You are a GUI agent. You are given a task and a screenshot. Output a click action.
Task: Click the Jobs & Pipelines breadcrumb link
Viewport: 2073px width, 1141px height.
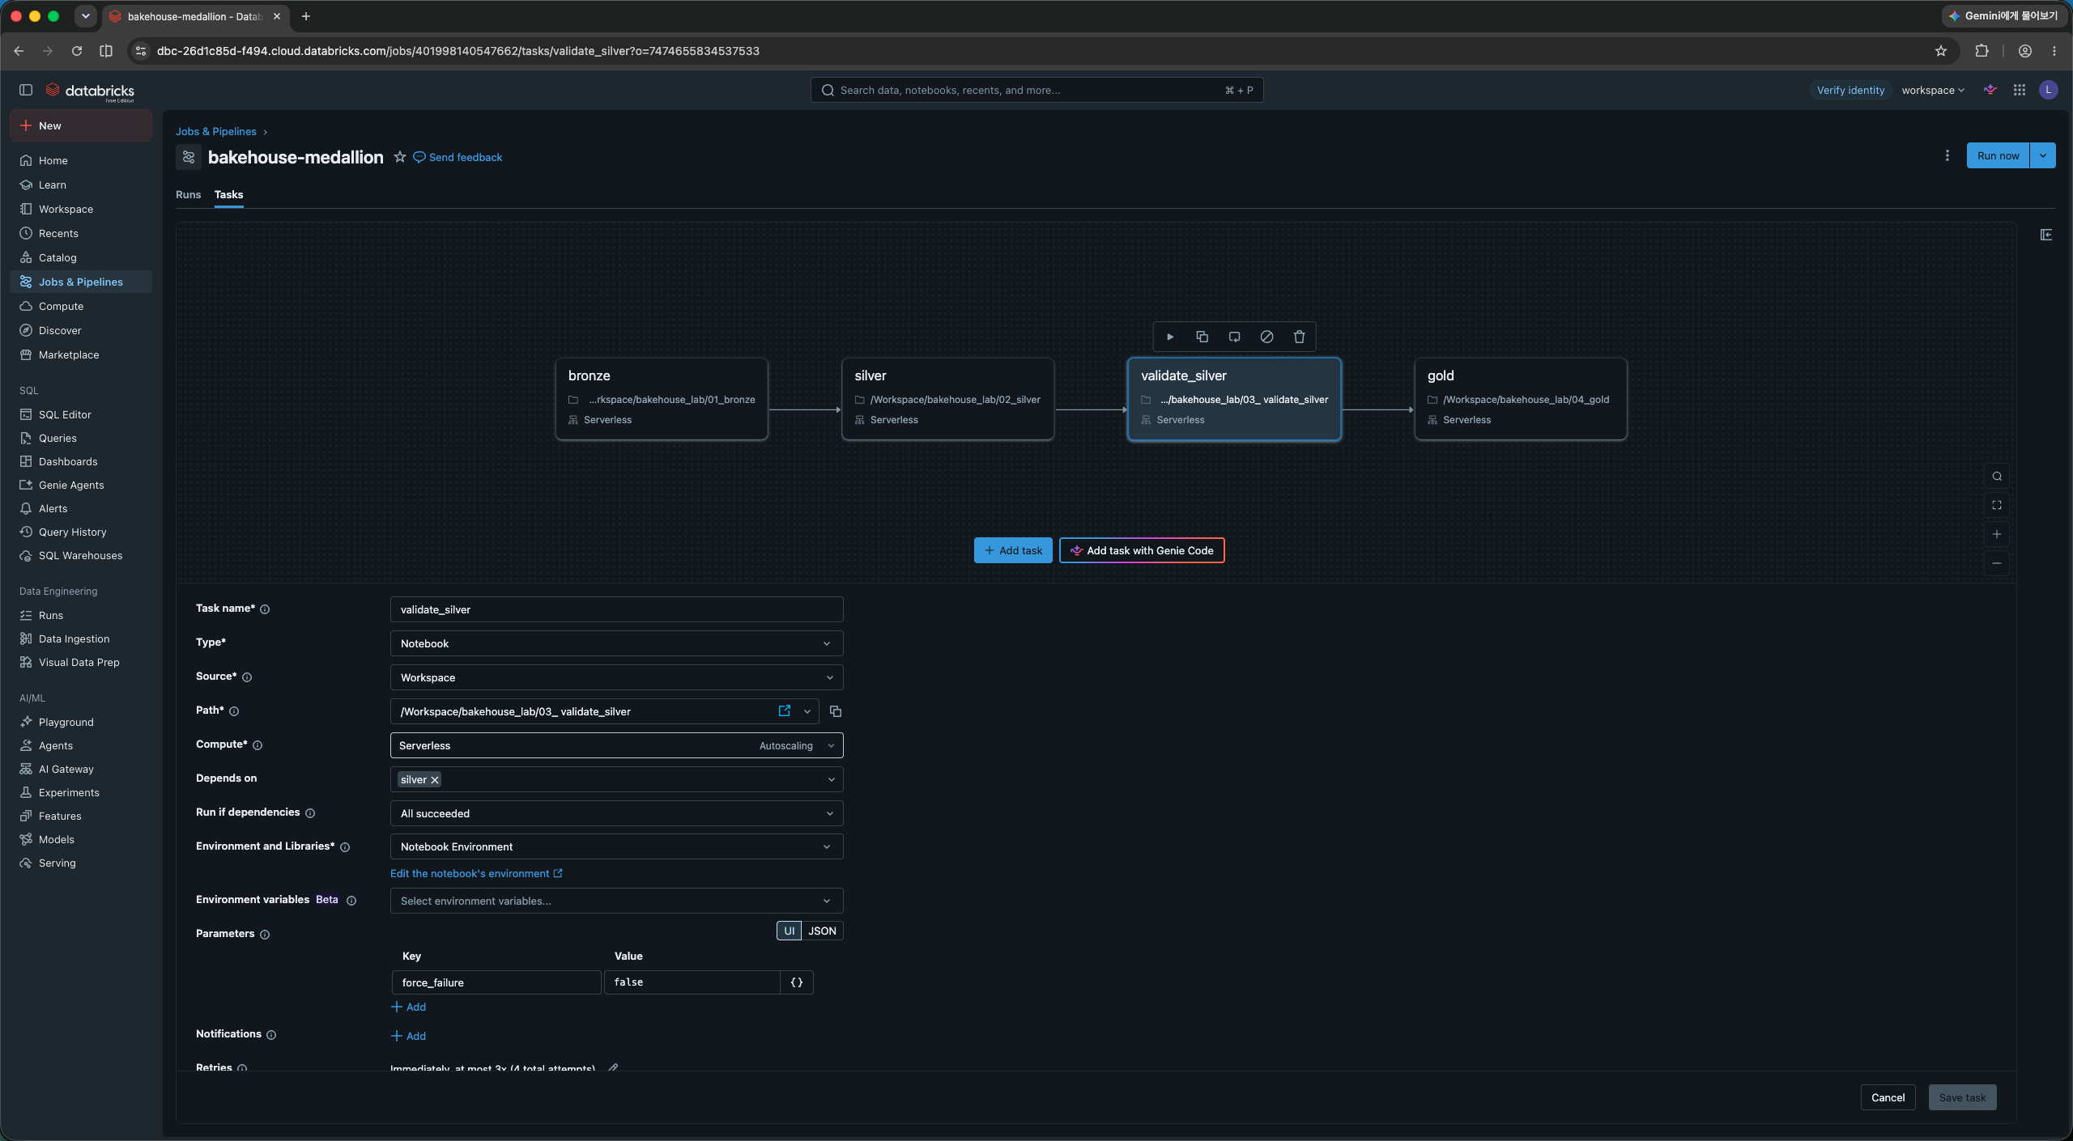point(216,131)
